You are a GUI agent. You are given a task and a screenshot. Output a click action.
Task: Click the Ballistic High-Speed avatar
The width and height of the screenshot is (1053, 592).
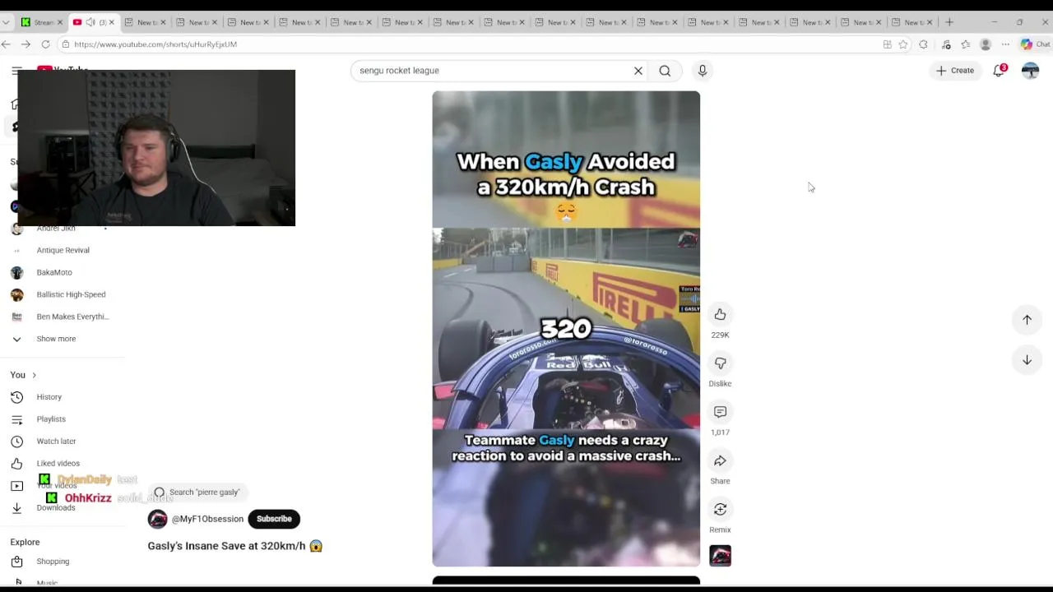16,294
